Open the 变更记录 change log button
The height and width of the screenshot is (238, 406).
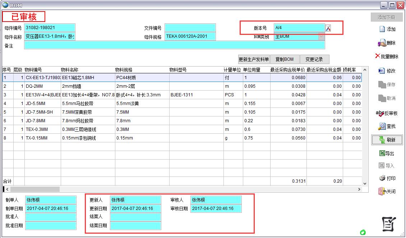pos(314,59)
